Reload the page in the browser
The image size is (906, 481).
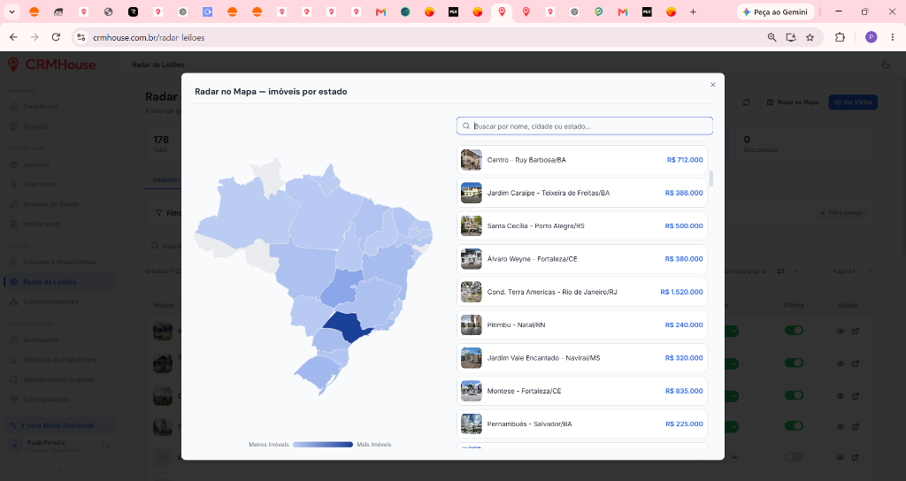coord(56,37)
